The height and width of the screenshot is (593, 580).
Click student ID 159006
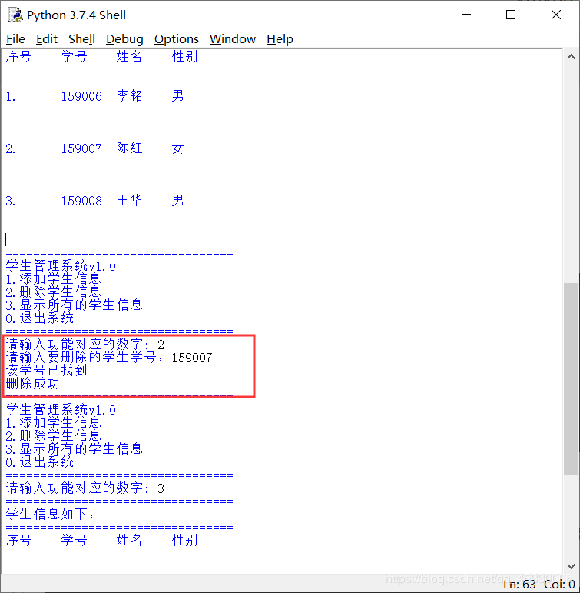(x=81, y=96)
